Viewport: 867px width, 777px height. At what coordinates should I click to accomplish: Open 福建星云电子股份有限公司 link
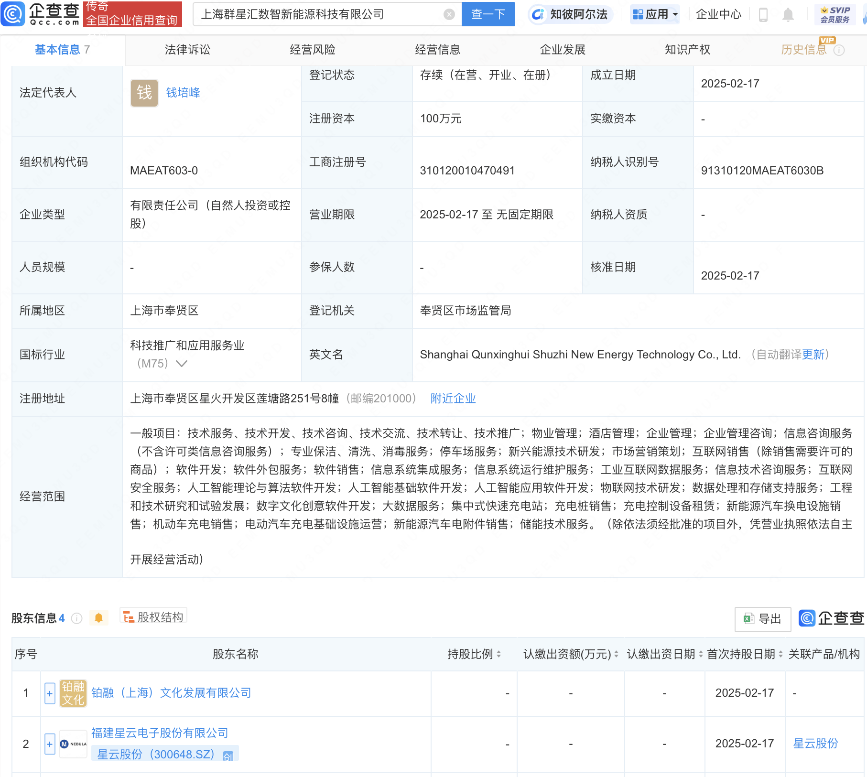pos(160,733)
